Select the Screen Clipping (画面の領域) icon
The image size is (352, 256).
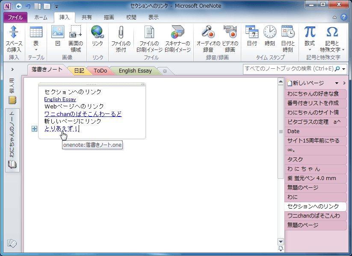click(75, 32)
